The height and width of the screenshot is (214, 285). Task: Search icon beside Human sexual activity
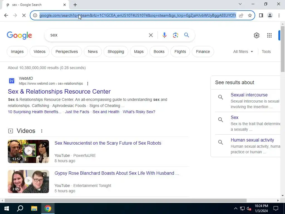coord(220,142)
